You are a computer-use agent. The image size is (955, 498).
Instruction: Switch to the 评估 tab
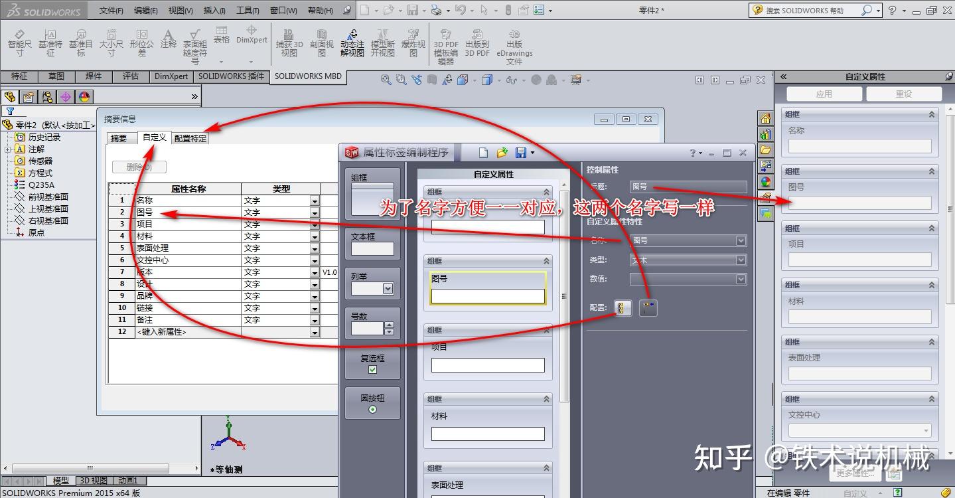click(131, 76)
